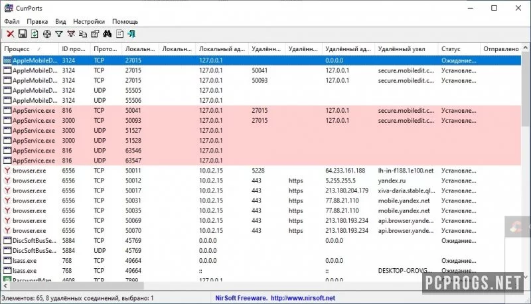Open the Вид menu
This screenshot has width=531, height=304.
(x=60, y=21)
